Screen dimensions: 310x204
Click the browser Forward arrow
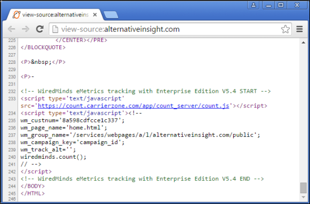click(25, 29)
